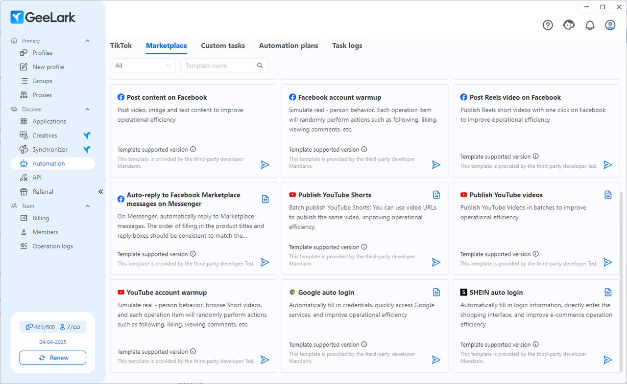The width and height of the screenshot is (627, 384).
Task: Click the Google auto login card title
Action: point(326,293)
